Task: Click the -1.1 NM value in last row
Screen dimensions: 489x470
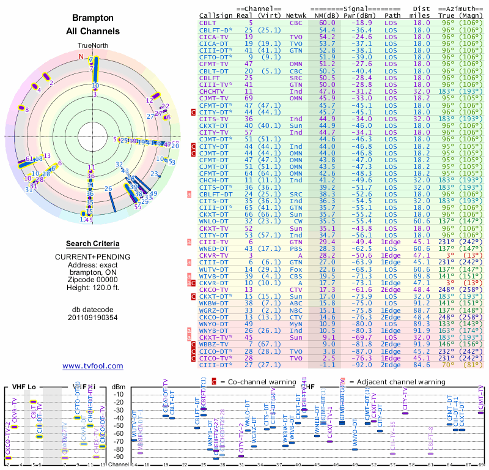Action: click(327, 365)
